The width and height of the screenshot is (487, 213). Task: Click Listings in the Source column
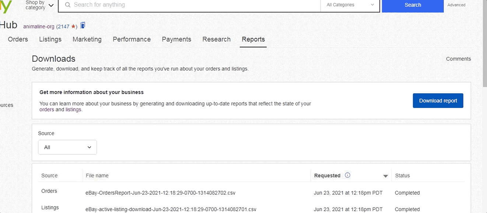click(50, 207)
